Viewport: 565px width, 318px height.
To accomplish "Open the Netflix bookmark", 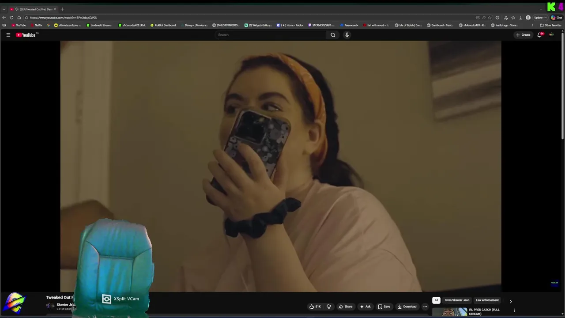I will pyautogui.click(x=37, y=25).
